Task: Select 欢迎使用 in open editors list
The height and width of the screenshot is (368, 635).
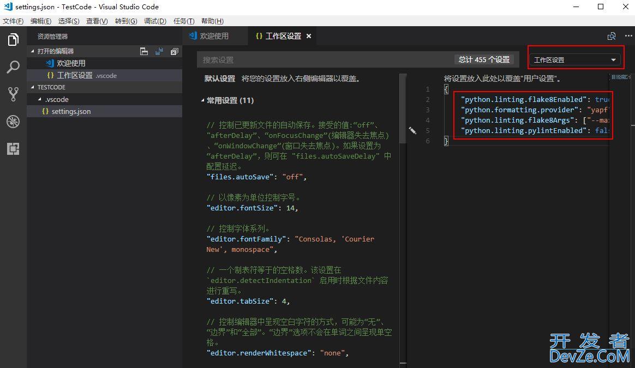Action: 105,63
